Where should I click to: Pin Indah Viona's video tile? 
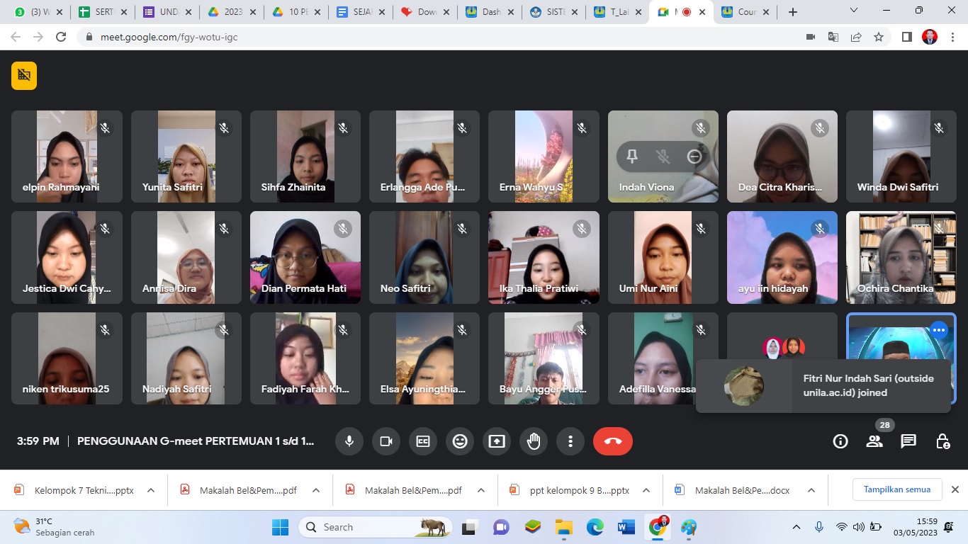(x=632, y=157)
